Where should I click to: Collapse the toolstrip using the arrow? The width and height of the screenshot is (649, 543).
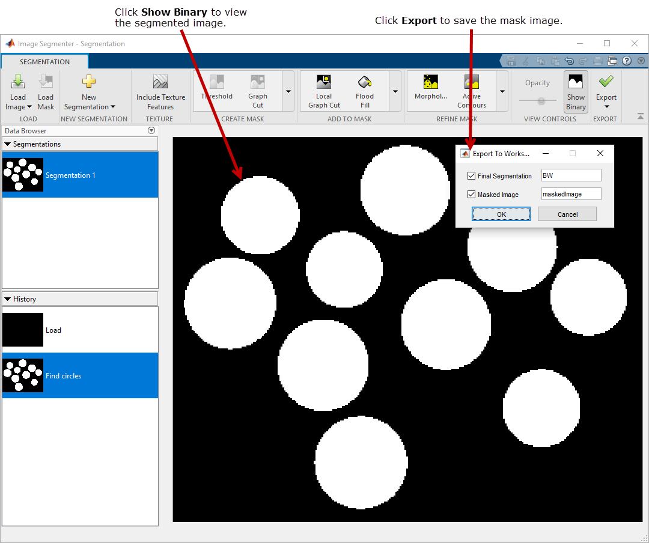pos(641,117)
